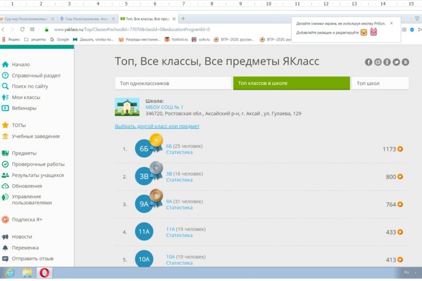Open the uchi.ru bookmark
The width and height of the screenshot is (422, 281).
[x=201, y=40]
